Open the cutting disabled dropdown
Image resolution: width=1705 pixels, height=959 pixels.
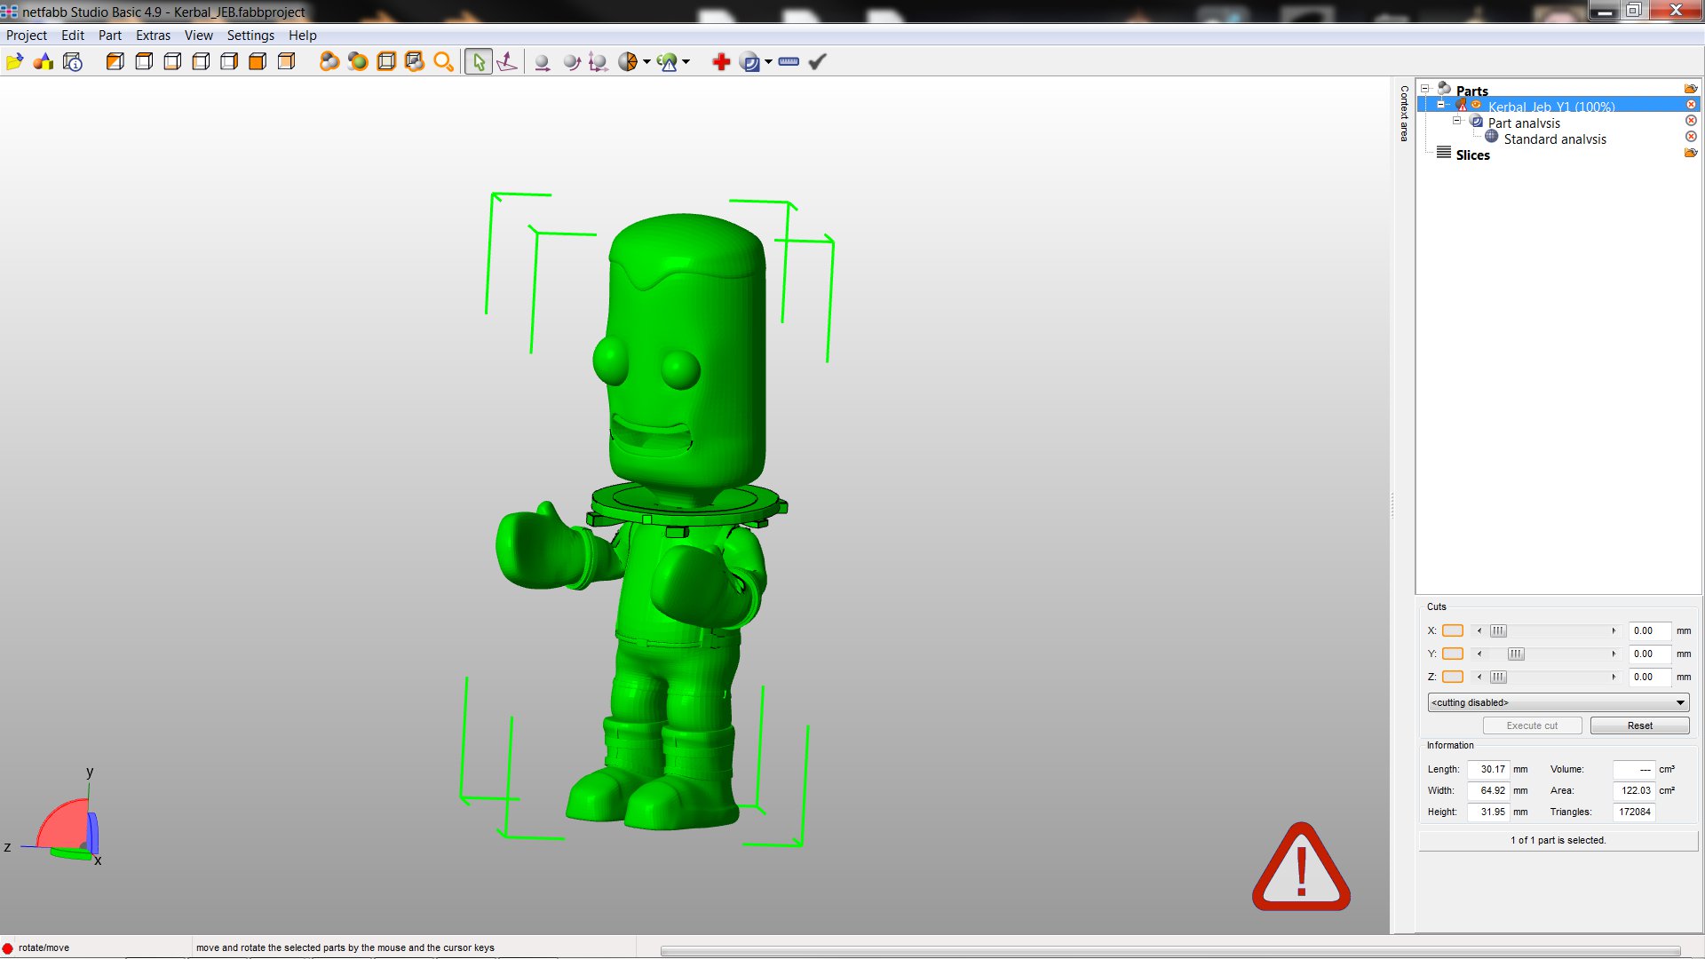coord(1558,702)
